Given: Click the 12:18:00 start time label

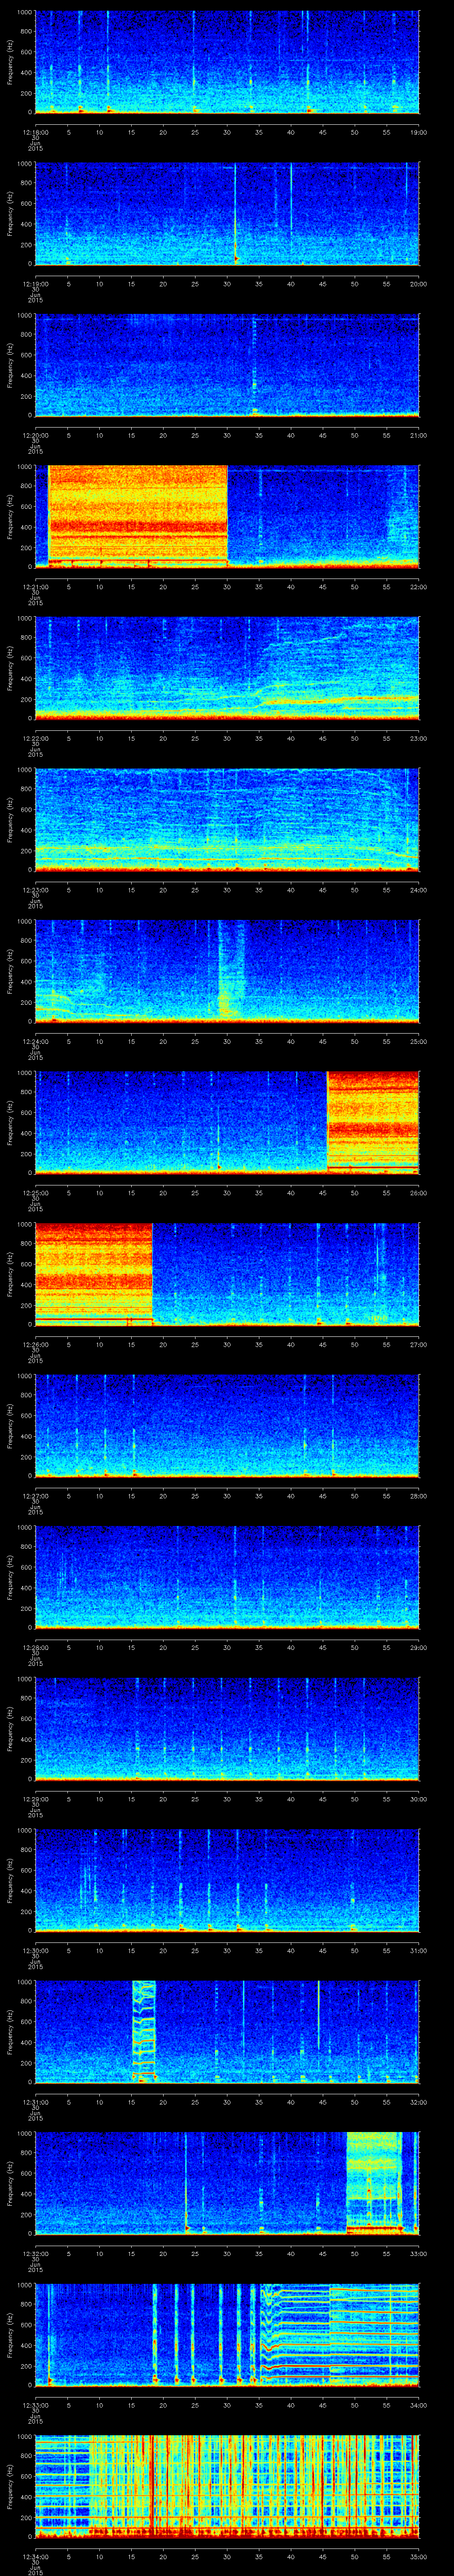Looking at the screenshot, I should pos(35,132).
